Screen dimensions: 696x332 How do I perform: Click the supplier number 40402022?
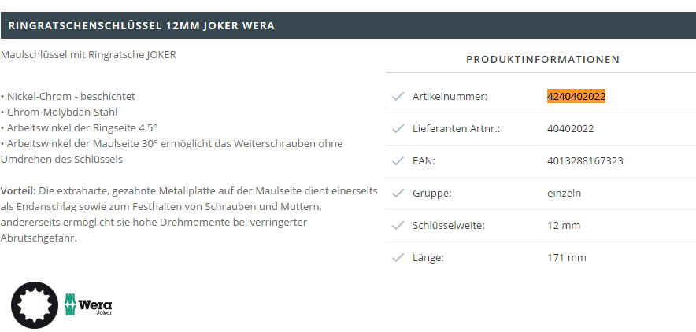tap(570, 128)
